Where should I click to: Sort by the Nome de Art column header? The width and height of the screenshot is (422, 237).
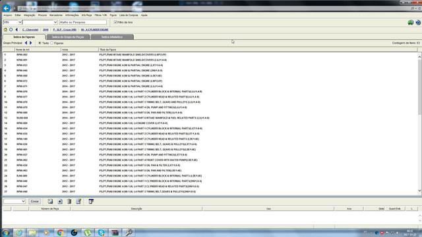pos(38,50)
